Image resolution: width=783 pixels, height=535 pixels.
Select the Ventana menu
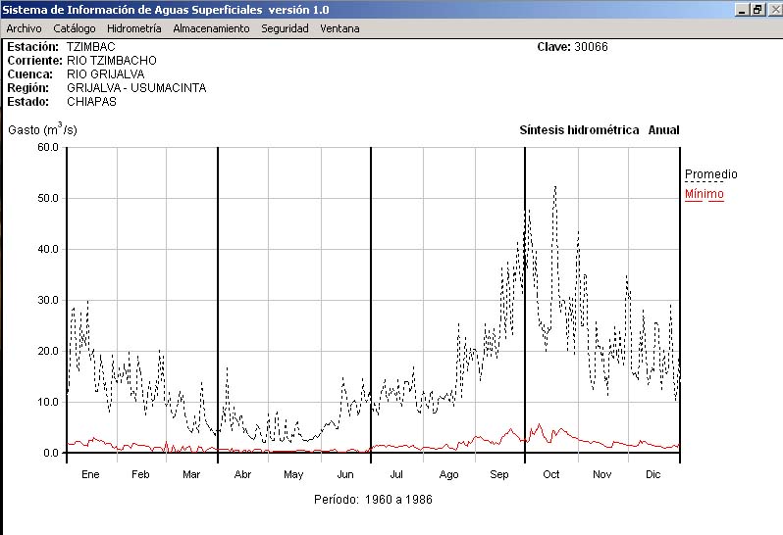339,28
